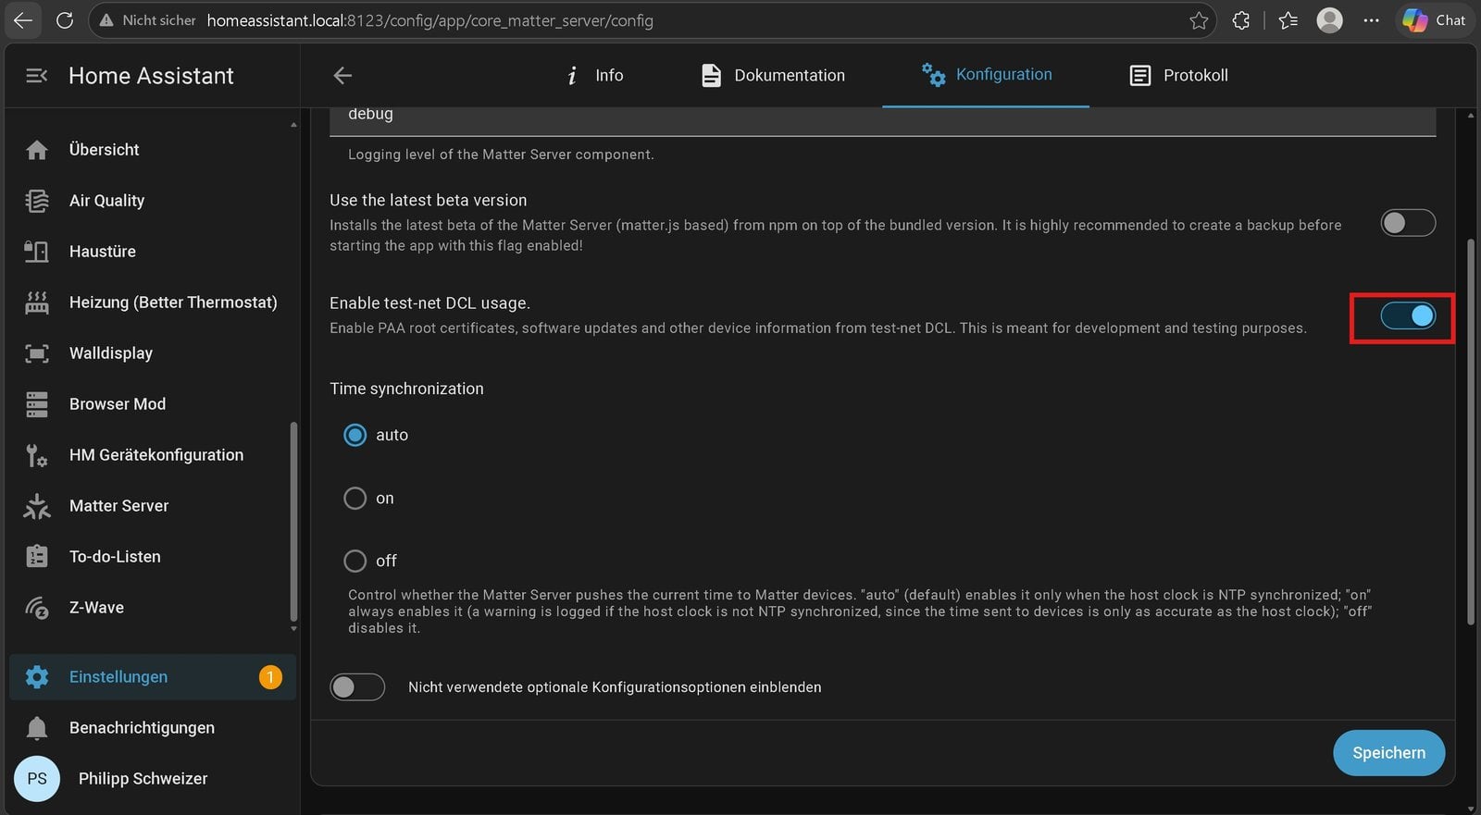1481x815 pixels.
Task: Open the browser profile avatar
Action: 1330,20
